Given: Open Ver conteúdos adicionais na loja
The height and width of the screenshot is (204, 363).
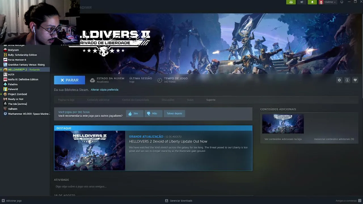Looking at the screenshot, I should click(283, 139).
